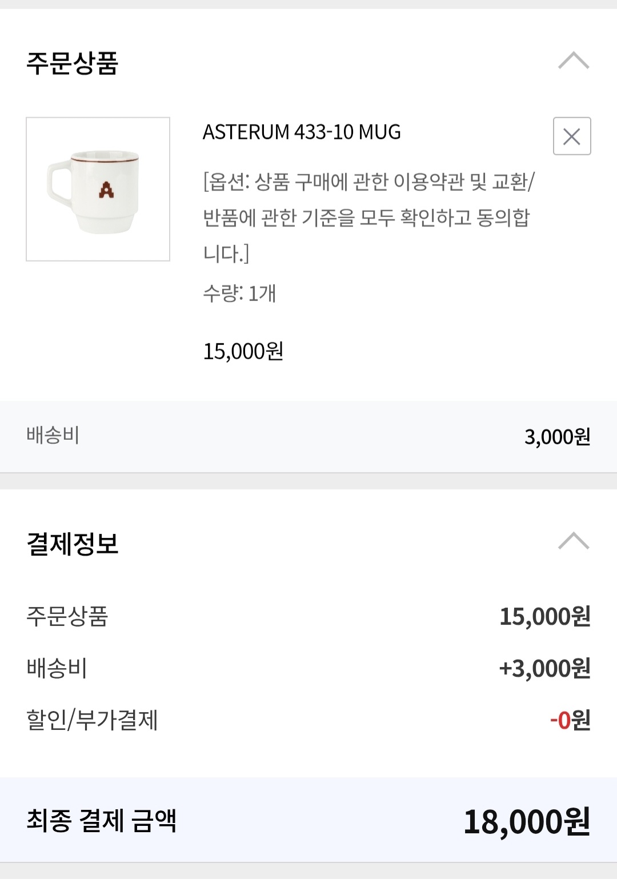Image resolution: width=617 pixels, height=895 pixels.
Task: Click the 주문상품 row in payment info
Action: coord(67,616)
